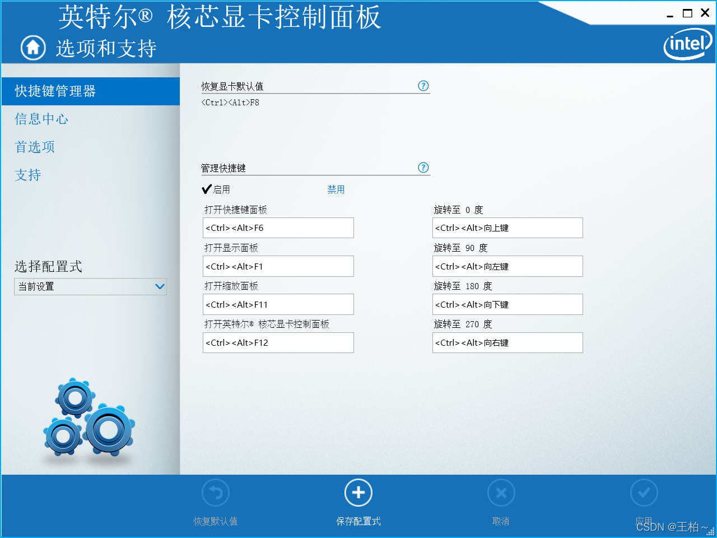The width and height of the screenshot is (717, 538).
Task: Click the 恢复默认值 undo icon
Action: [216, 493]
